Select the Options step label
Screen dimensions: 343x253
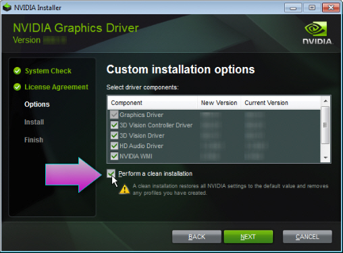[37, 104]
